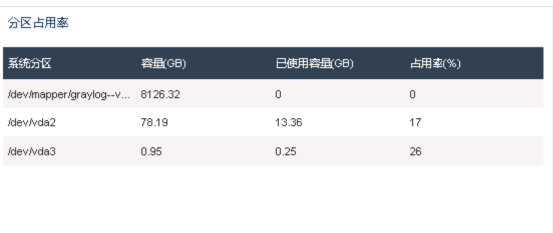This screenshot has height=233, width=553.
Task: Click the 26 percent usage cell
Action: coord(415,151)
